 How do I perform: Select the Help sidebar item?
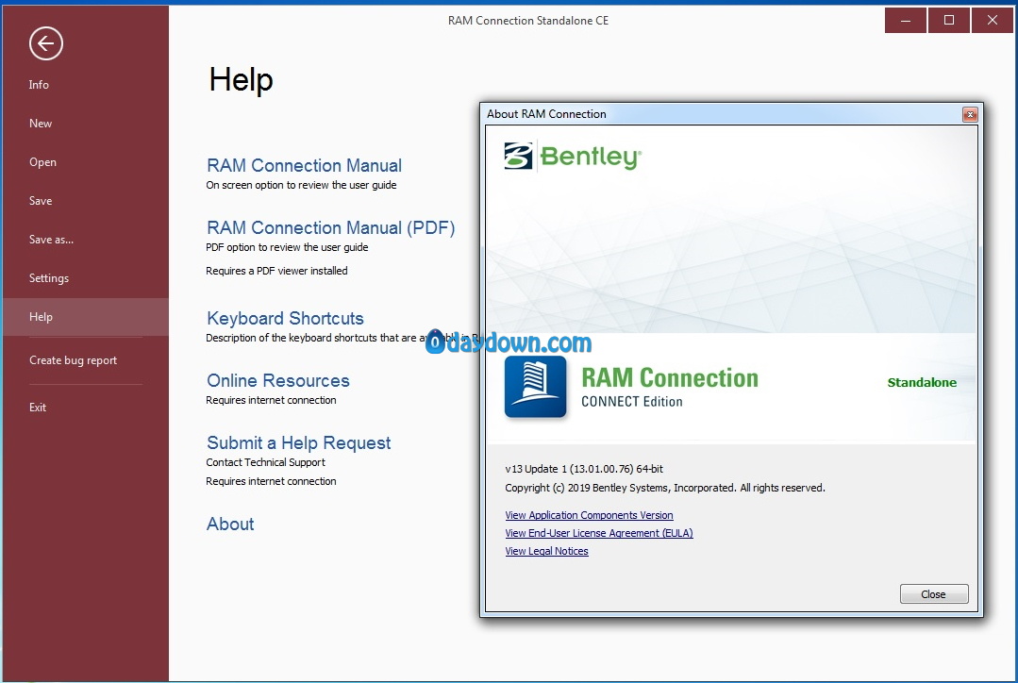(86, 317)
